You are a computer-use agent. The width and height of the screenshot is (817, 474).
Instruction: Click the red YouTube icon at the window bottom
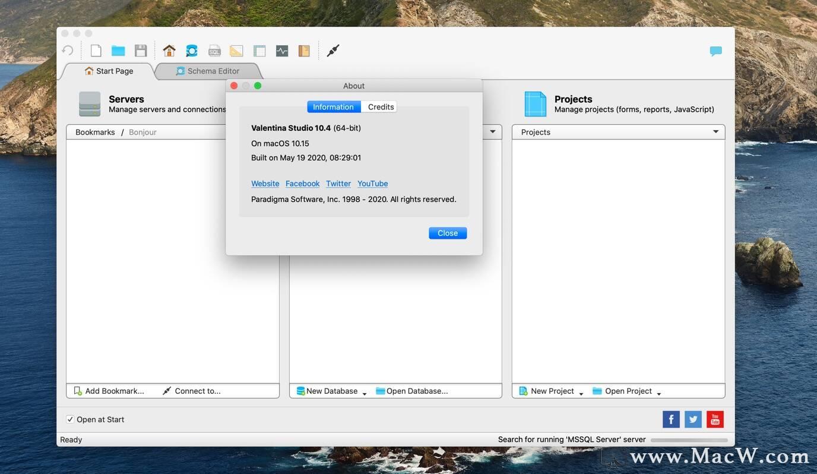click(715, 419)
